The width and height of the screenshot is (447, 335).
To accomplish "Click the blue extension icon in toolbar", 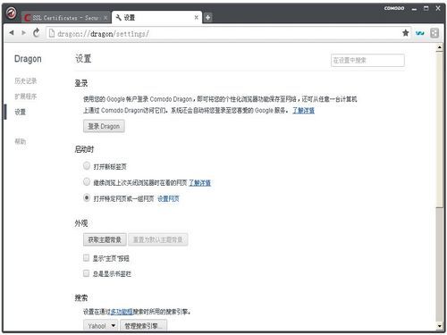I will tap(420, 33).
